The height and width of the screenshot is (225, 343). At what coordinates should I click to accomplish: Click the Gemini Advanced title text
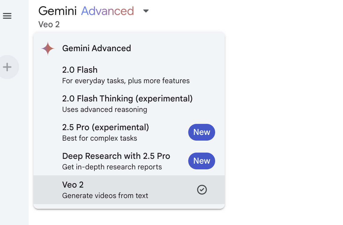tap(86, 11)
